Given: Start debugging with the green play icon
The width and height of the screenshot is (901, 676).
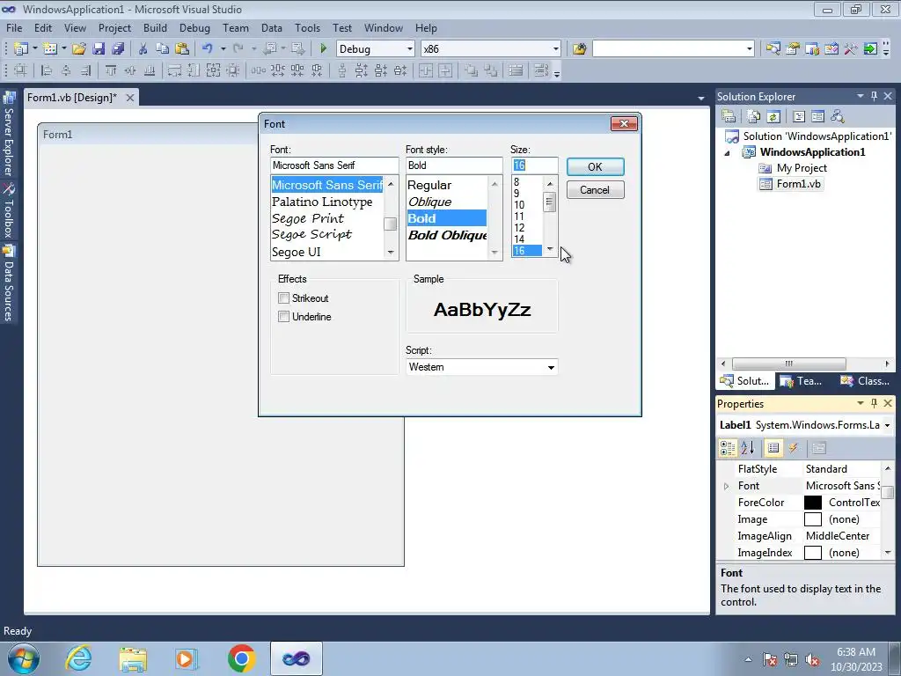Looking at the screenshot, I should [x=323, y=49].
